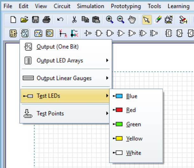This screenshot has width=194, height=168.
Task: Place an AND gate
Action: [x=99, y=33]
